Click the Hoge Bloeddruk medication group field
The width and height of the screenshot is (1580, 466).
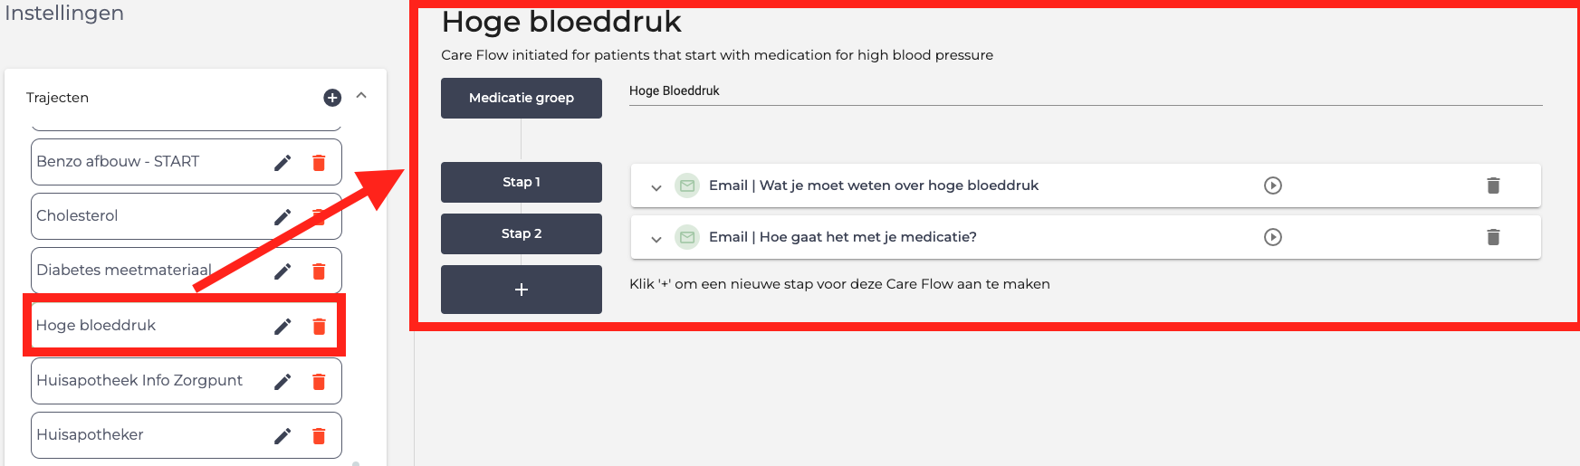(x=1085, y=91)
